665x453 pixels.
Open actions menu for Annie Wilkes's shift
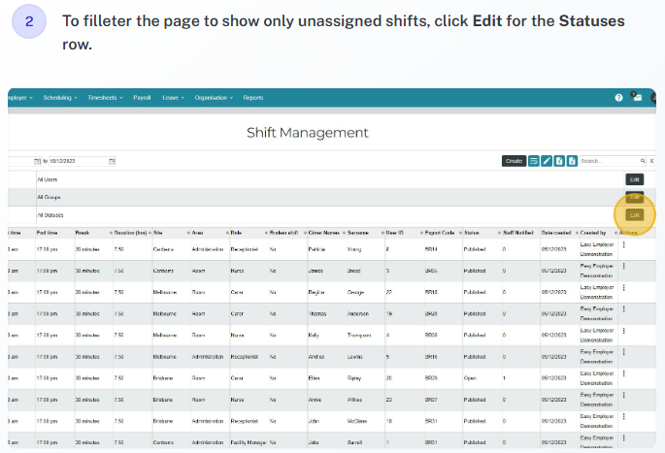(x=624, y=395)
